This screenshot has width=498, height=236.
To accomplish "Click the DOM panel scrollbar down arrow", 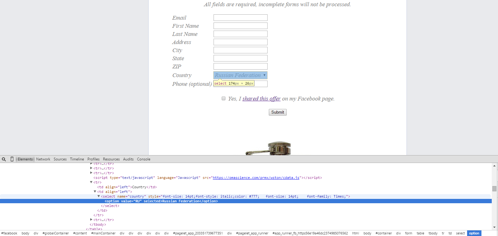I will point(494,228).
